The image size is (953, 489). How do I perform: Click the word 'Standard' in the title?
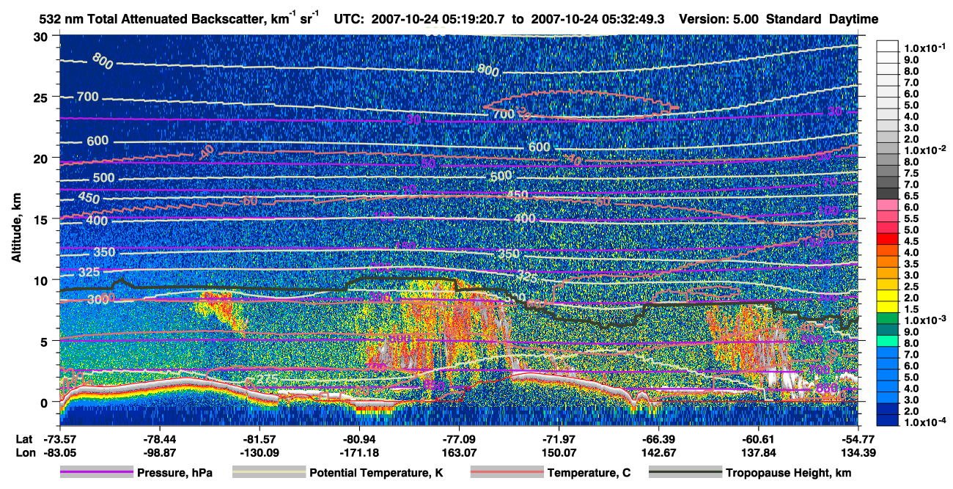pos(794,20)
